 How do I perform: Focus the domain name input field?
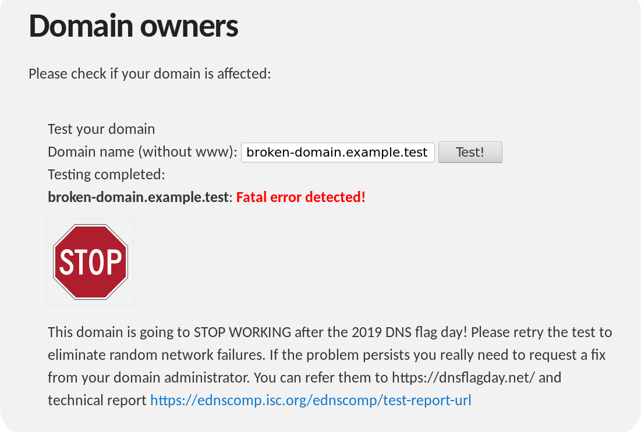pyautogui.click(x=338, y=153)
